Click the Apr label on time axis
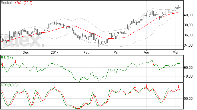Image resolution: width=197 pixels, height=110 pixels. tap(146, 52)
